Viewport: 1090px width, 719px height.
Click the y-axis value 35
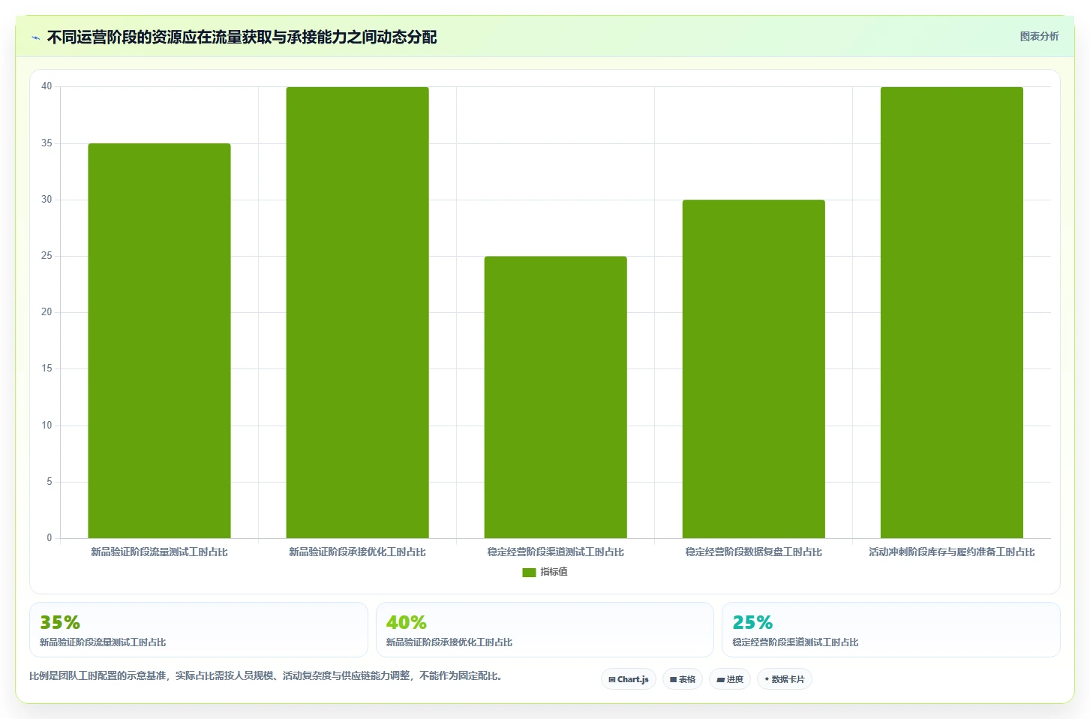click(47, 143)
